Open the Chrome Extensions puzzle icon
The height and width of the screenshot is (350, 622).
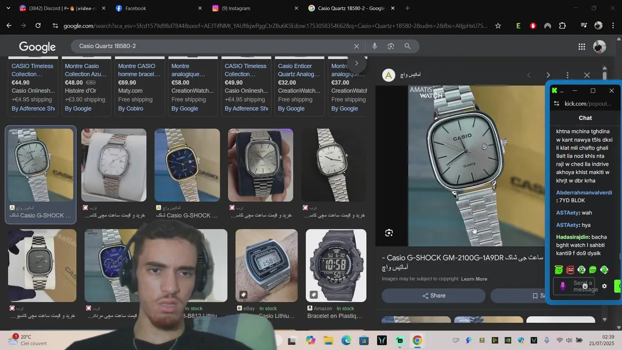coord(563,26)
